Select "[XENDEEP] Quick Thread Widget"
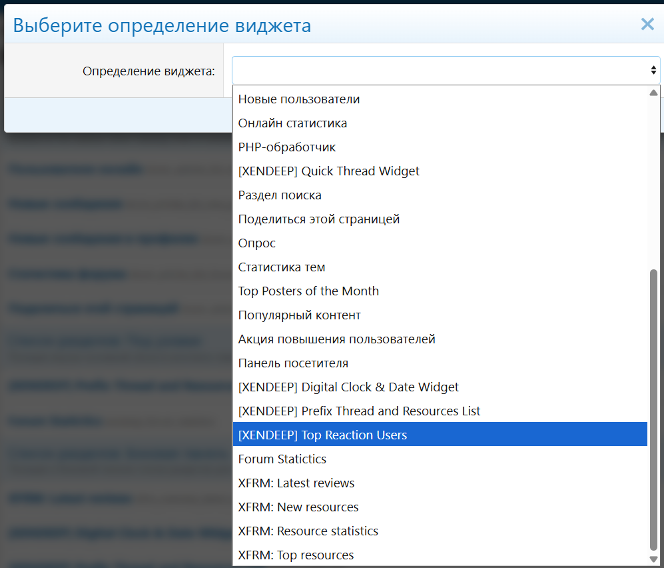 pyautogui.click(x=329, y=171)
